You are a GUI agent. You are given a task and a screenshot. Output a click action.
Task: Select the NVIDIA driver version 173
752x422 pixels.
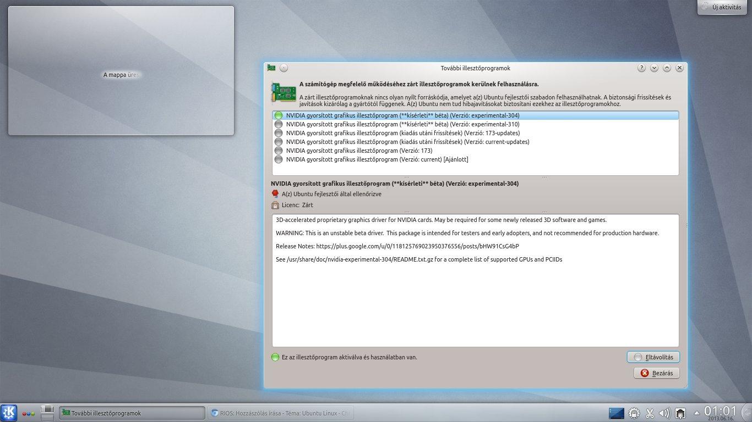[475, 151]
